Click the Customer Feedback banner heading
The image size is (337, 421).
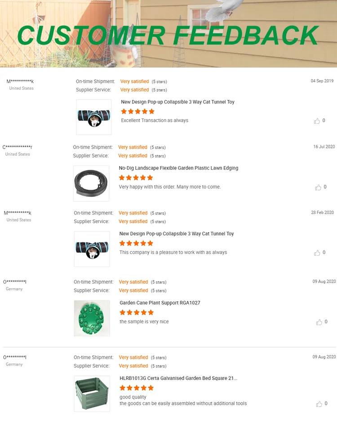pyautogui.click(x=168, y=36)
